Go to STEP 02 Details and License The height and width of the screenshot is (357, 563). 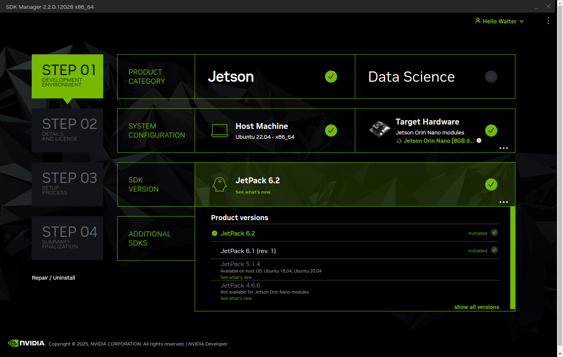pos(67,130)
